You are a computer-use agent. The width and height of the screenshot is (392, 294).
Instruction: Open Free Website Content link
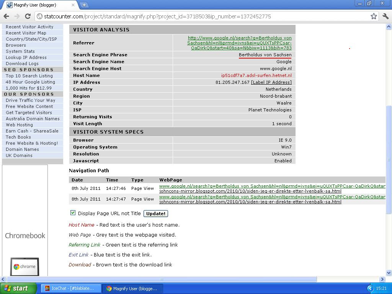click(x=29, y=106)
